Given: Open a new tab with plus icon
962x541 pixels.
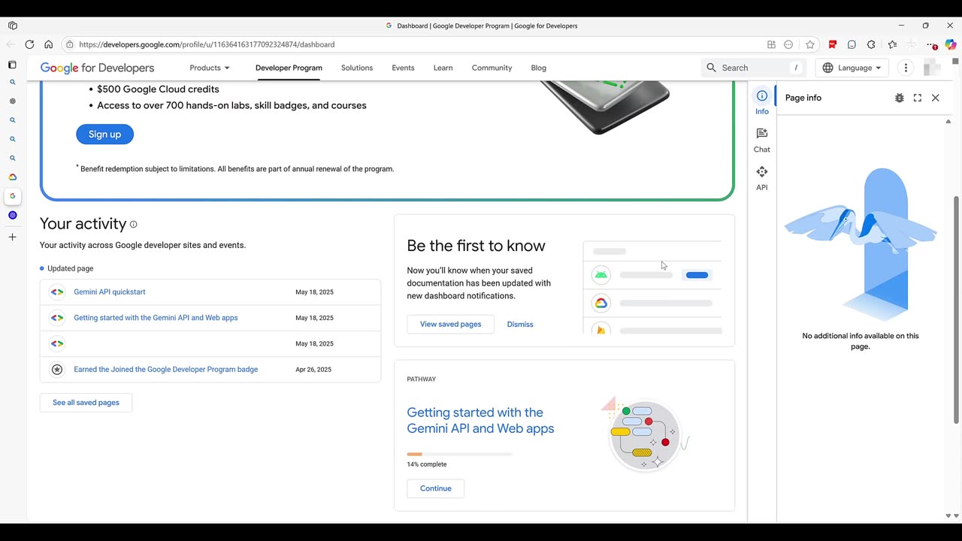Looking at the screenshot, I should [x=12, y=237].
